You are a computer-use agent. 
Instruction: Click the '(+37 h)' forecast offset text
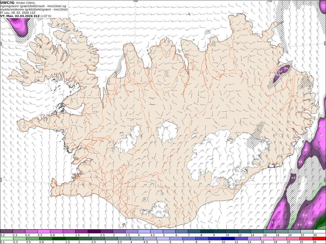click(x=46, y=16)
